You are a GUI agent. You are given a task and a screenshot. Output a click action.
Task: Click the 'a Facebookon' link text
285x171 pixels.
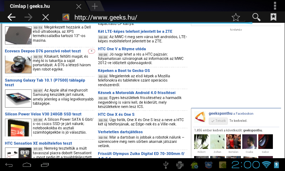coord(243,114)
